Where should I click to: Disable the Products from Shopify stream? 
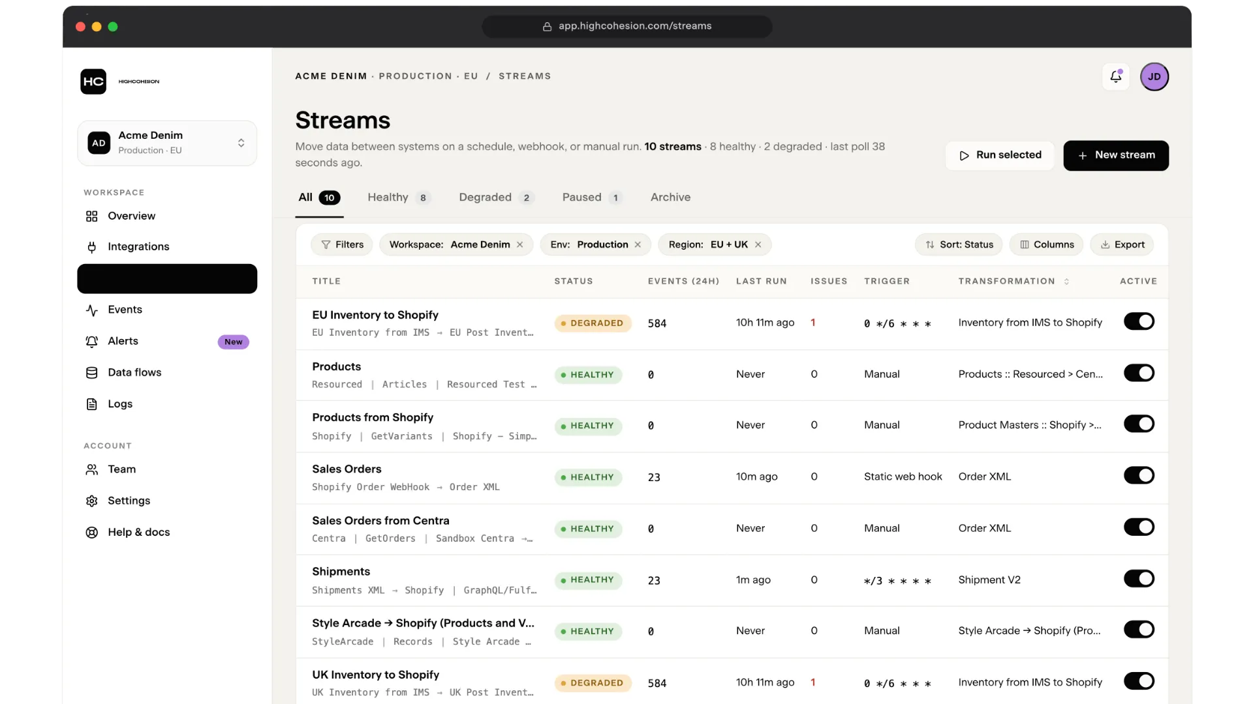1139,424
